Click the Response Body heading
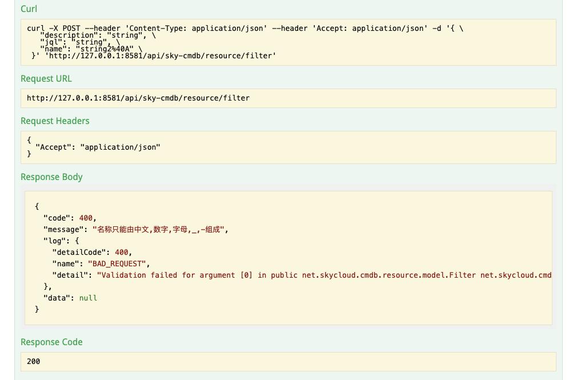The width and height of the screenshot is (569, 380). [51, 177]
